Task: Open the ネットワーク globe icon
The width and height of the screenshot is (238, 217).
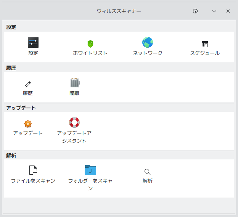Action: tap(148, 42)
